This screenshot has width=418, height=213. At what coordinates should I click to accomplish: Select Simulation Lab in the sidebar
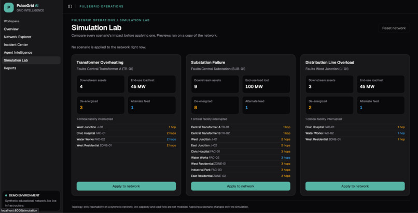(31, 60)
